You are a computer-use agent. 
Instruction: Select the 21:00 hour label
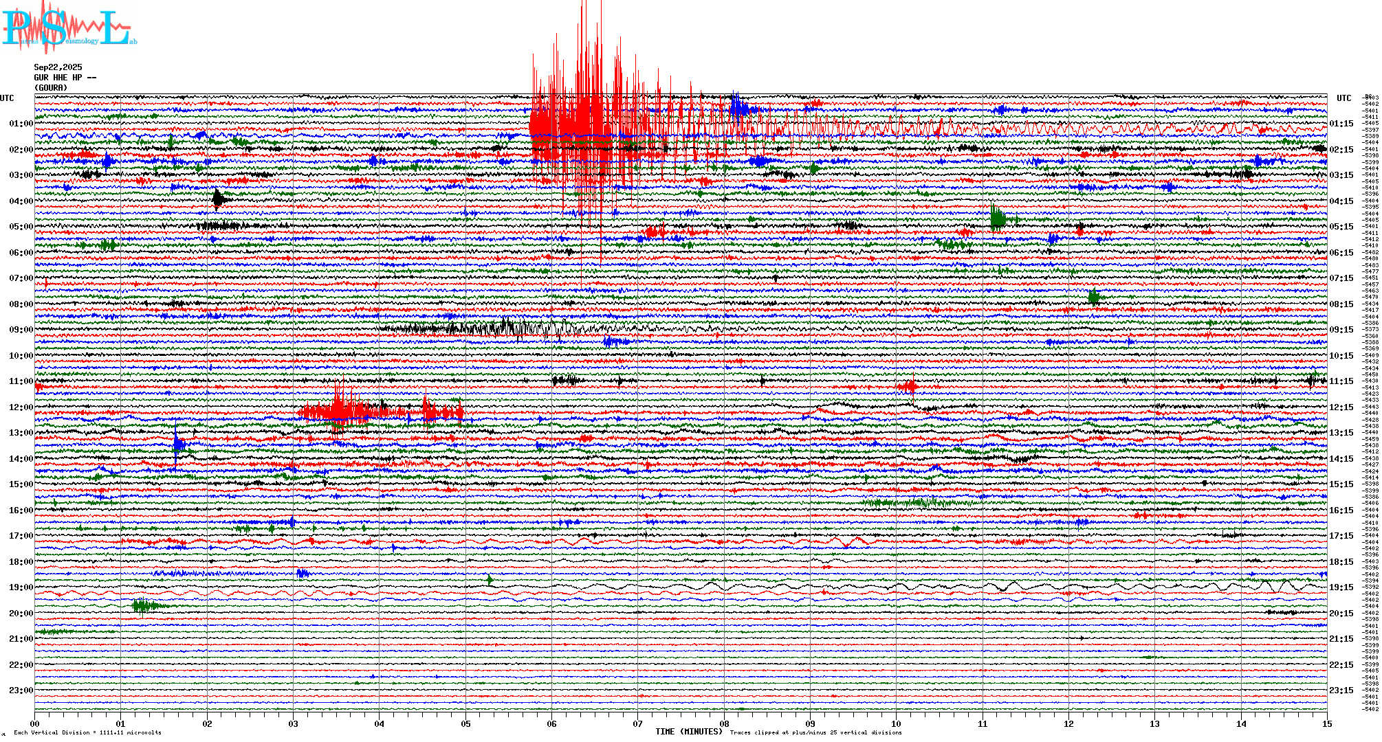(21, 639)
